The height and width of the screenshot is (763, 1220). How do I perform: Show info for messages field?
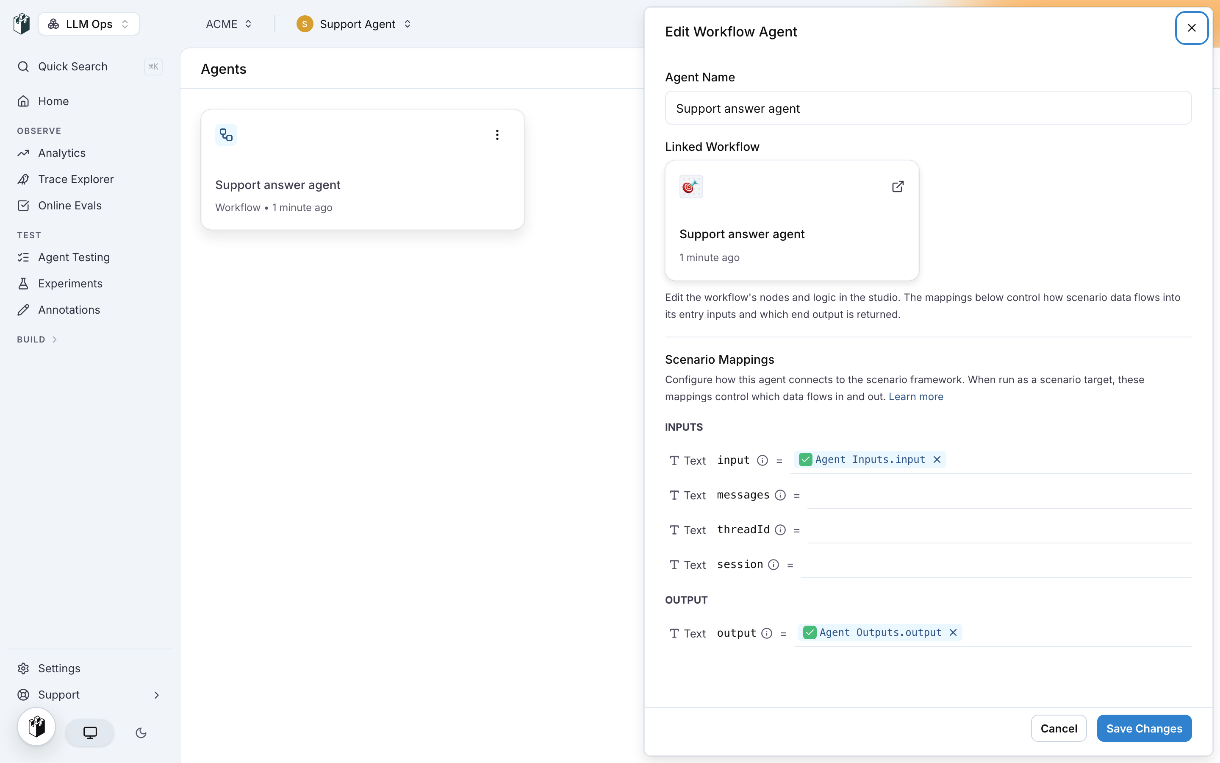780,495
